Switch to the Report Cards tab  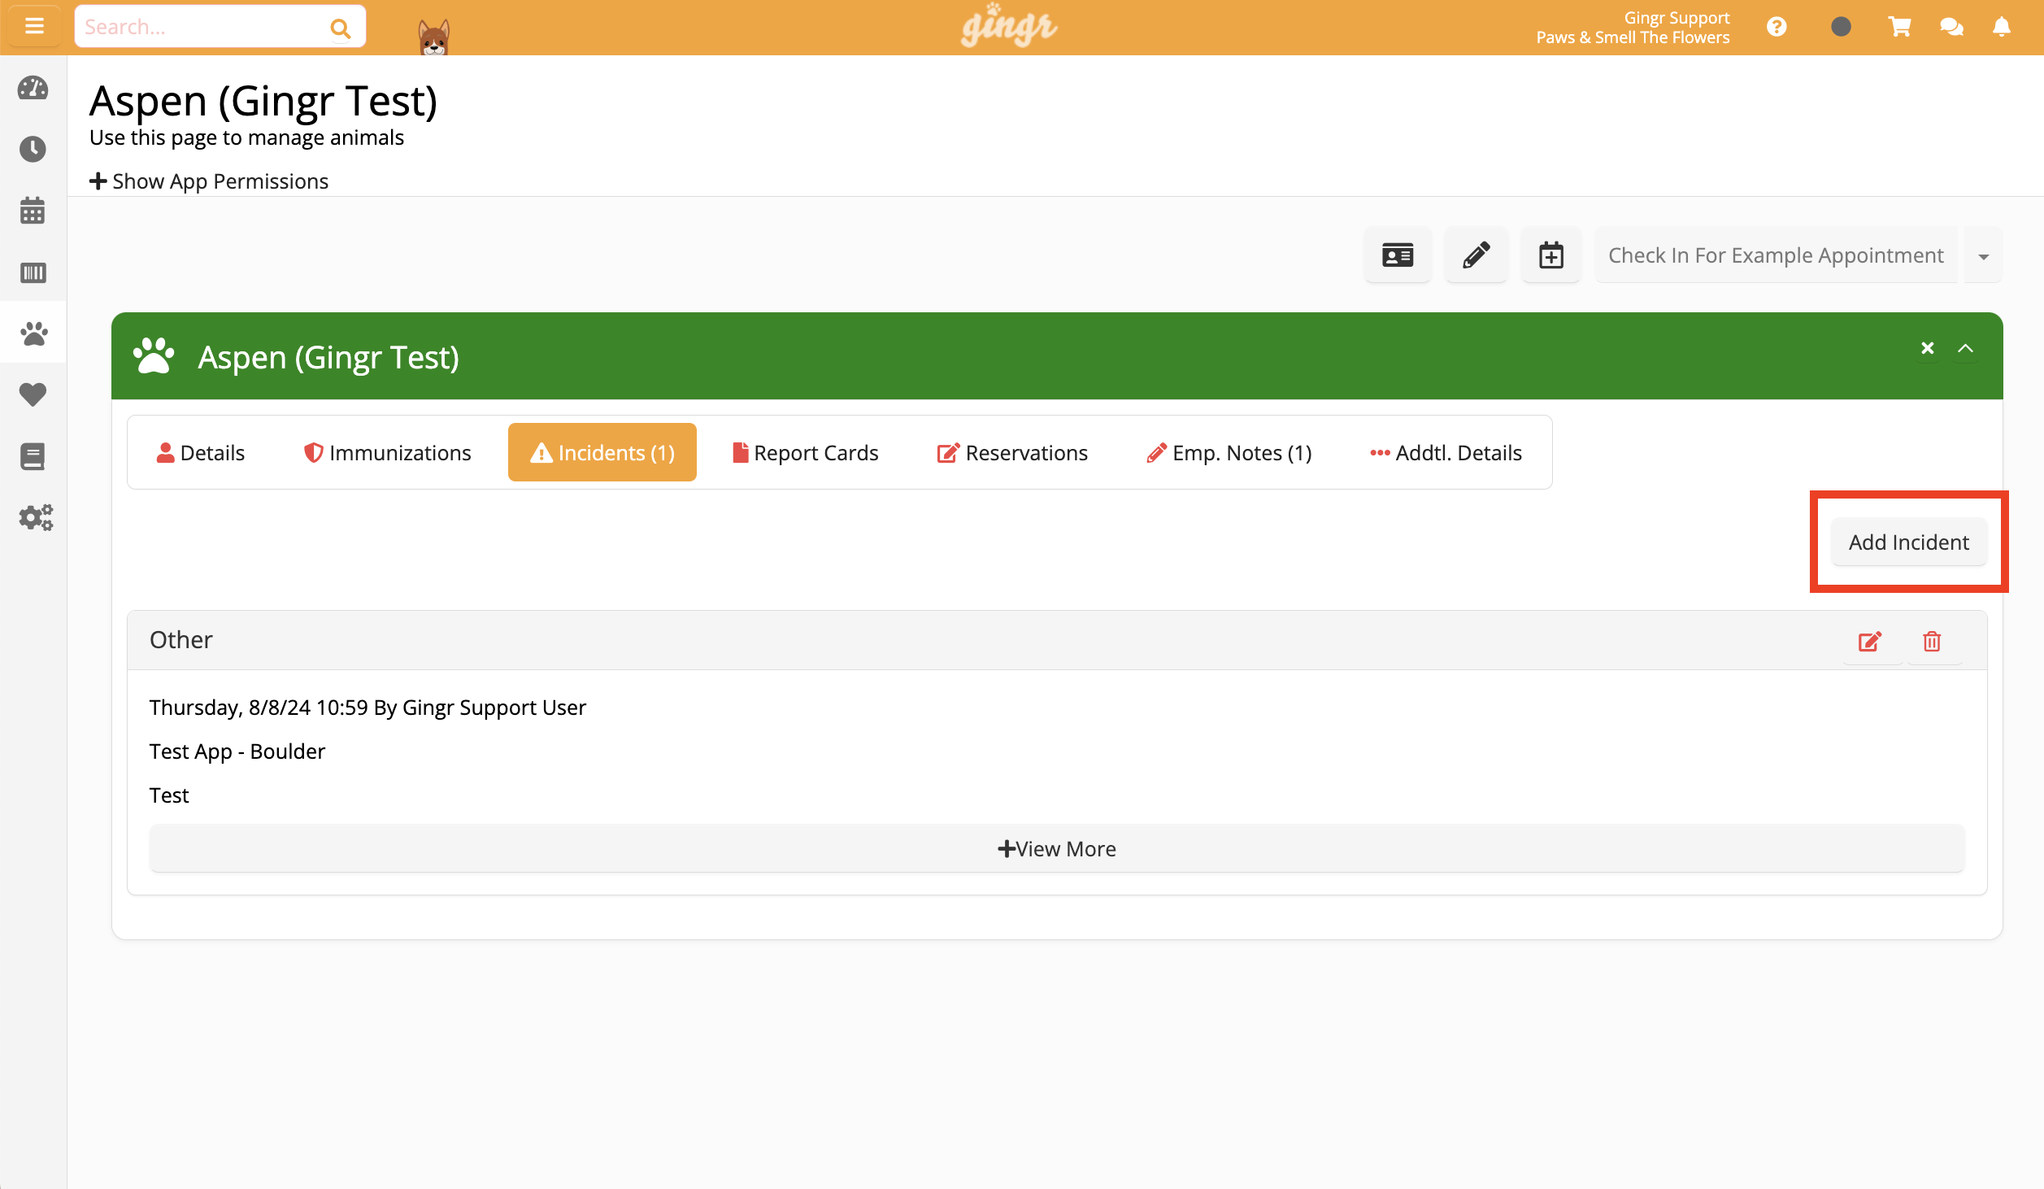806,452
